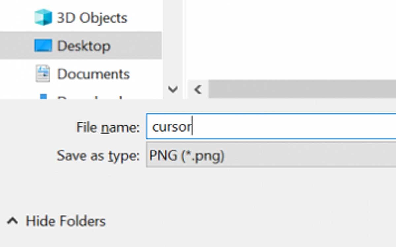The height and width of the screenshot is (247, 396).
Task: Select the partially hidden Downloads label
Action: click(90, 97)
